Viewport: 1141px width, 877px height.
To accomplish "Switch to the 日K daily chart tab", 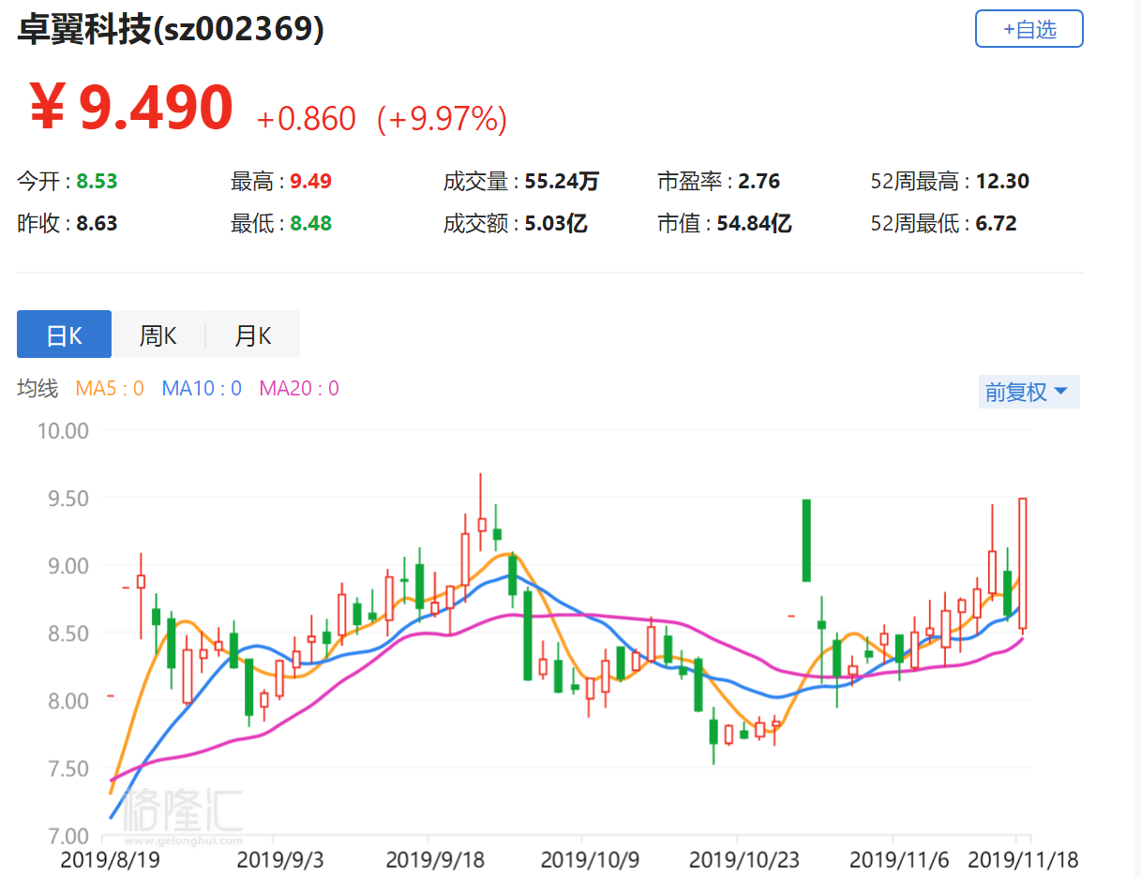I will [x=64, y=334].
